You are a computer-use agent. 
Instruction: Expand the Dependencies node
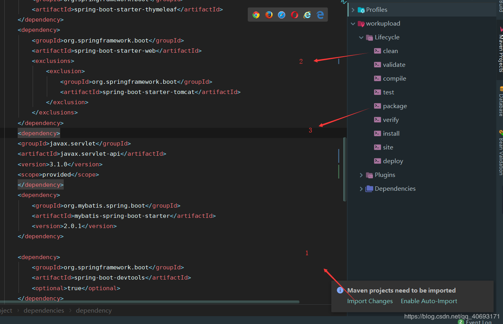(361, 189)
